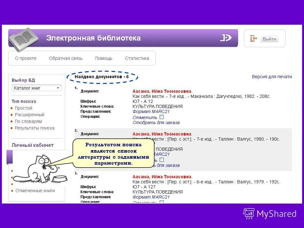The image size is (304, 228).
Task: Open the Статистика page
Action: click(x=137, y=58)
